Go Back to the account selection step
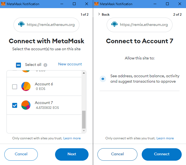This screenshot has height=165, width=186. [x=104, y=15]
